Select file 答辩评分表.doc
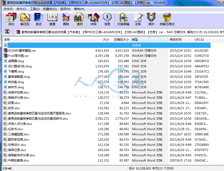The height and width of the screenshot is (171, 224). (x=18, y=98)
